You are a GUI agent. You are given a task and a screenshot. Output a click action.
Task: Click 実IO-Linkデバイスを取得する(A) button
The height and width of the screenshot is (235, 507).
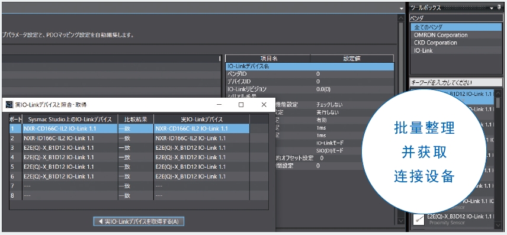(x=139, y=221)
